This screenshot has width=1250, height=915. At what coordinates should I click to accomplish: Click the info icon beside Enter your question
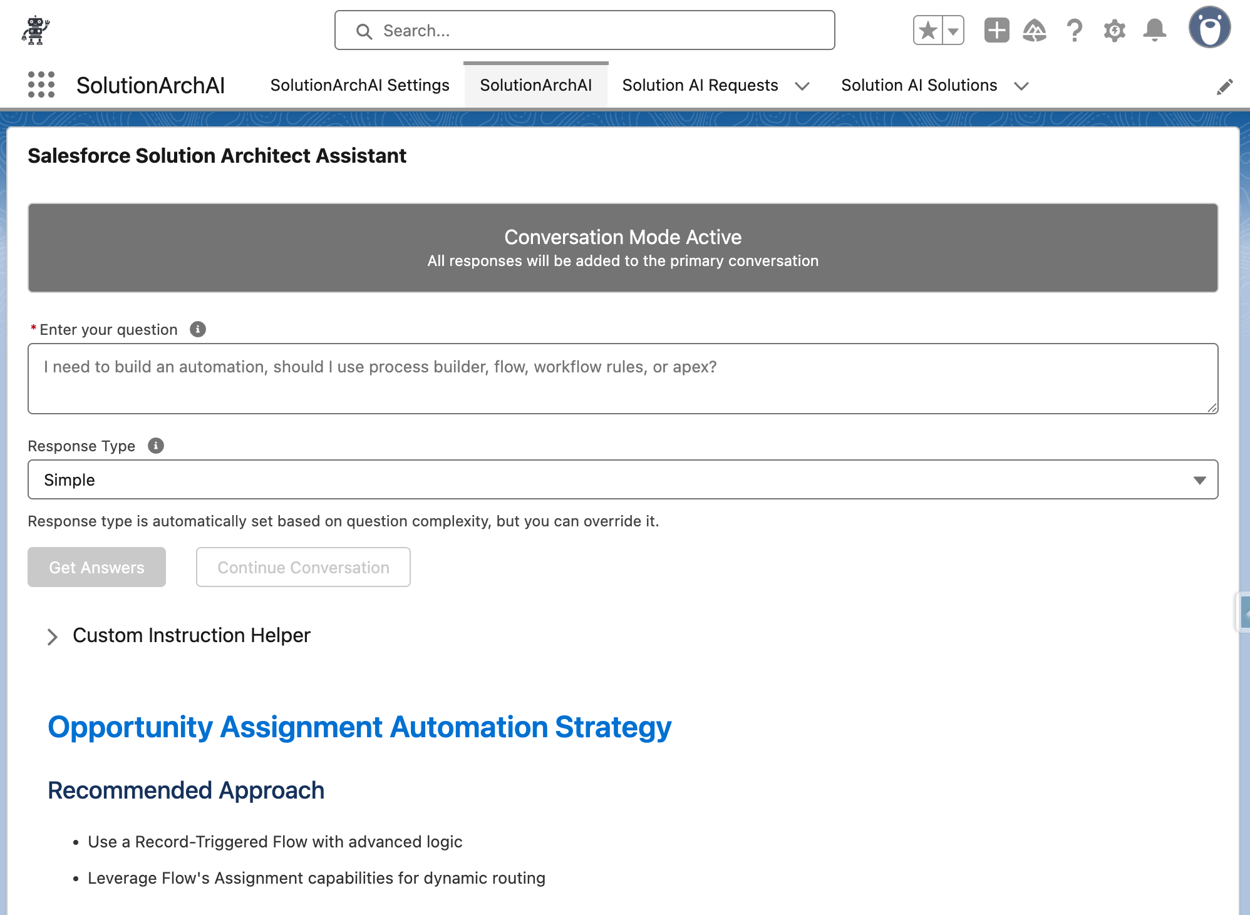coord(197,329)
